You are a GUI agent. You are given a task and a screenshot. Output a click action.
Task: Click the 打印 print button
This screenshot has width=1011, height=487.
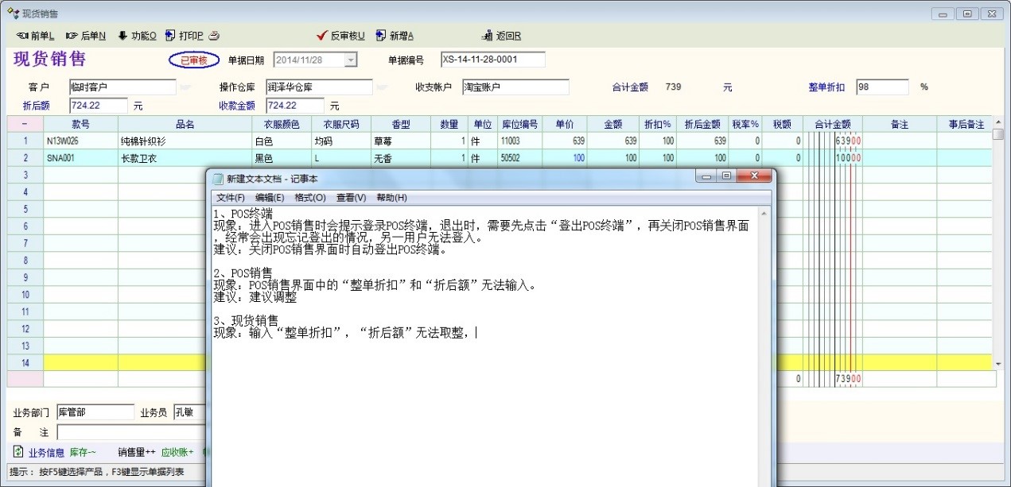(x=185, y=36)
